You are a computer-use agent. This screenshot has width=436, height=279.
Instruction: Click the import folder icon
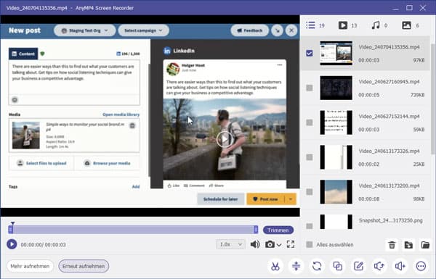point(408,245)
